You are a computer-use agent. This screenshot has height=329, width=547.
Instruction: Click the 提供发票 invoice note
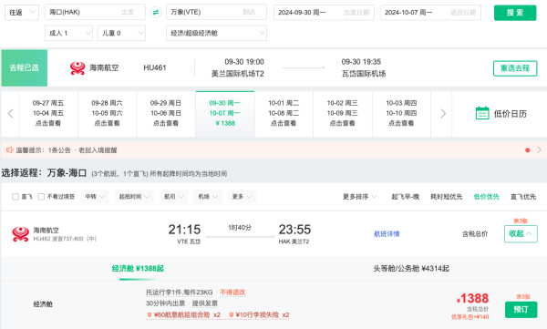205,303
